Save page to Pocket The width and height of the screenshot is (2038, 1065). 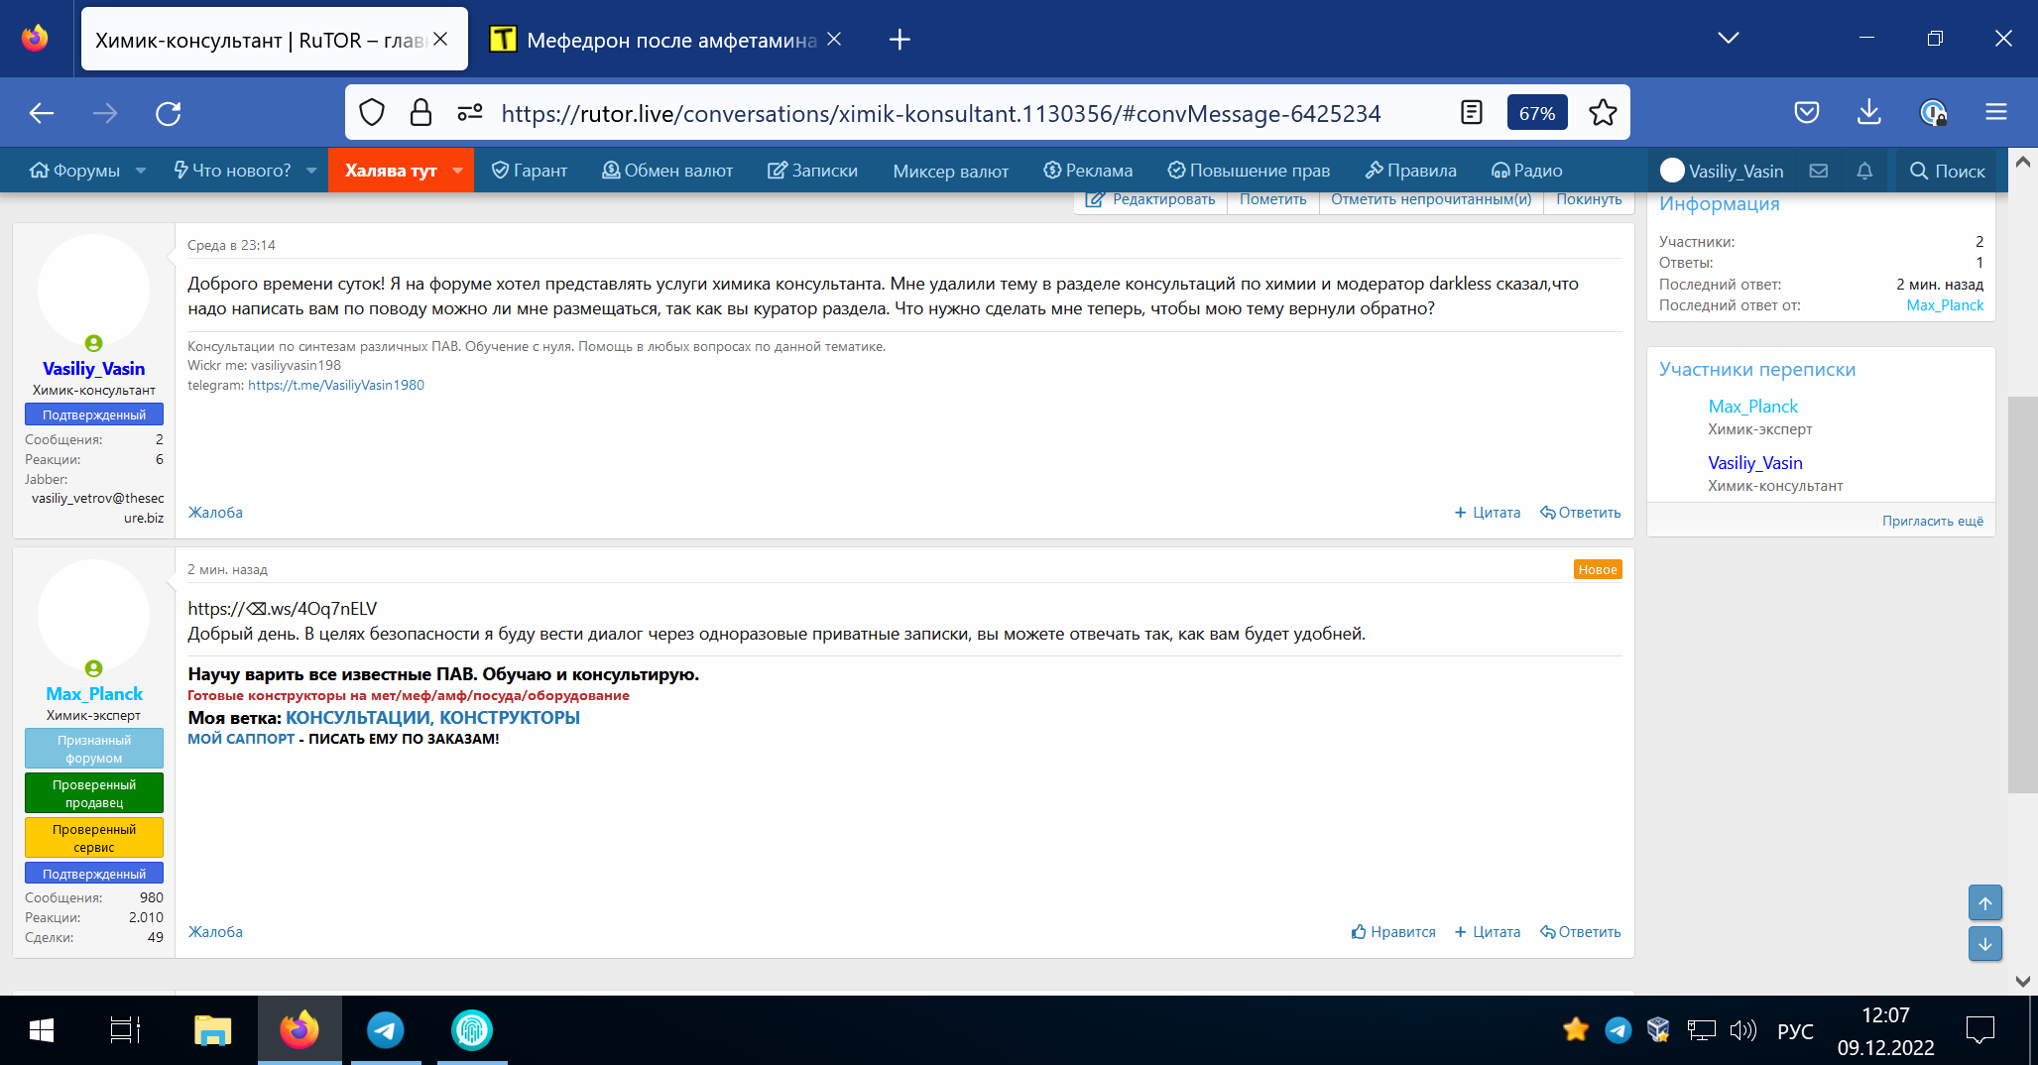(1807, 113)
